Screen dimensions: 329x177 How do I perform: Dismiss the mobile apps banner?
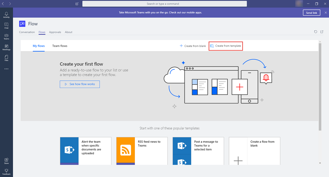tap(325, 12)
